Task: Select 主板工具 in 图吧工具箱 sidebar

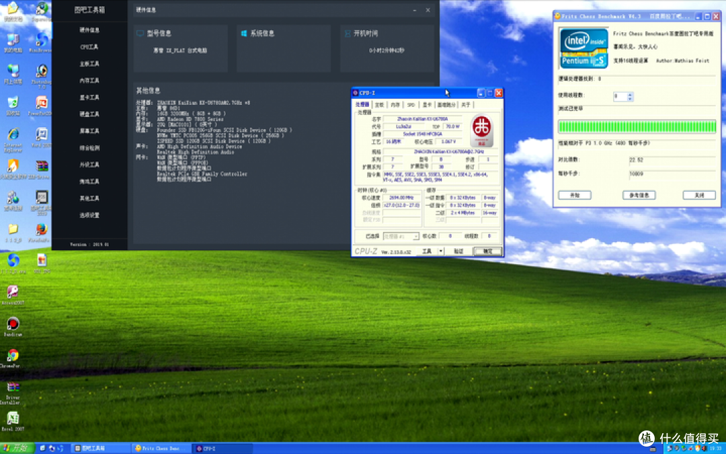Action: pyautogui.click(x=89, y=63)
